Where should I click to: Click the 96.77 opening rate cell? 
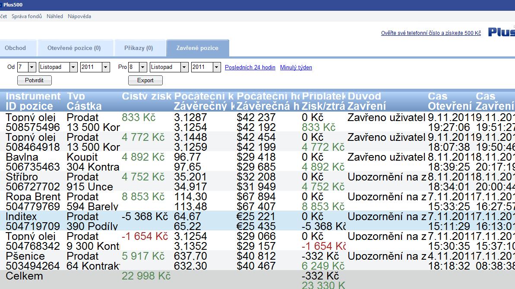click(x=187, y=157)
